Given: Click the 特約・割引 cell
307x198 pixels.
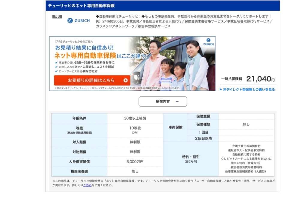Looking at the screenshot, I should pyautogui.click(x=191, y=158).
